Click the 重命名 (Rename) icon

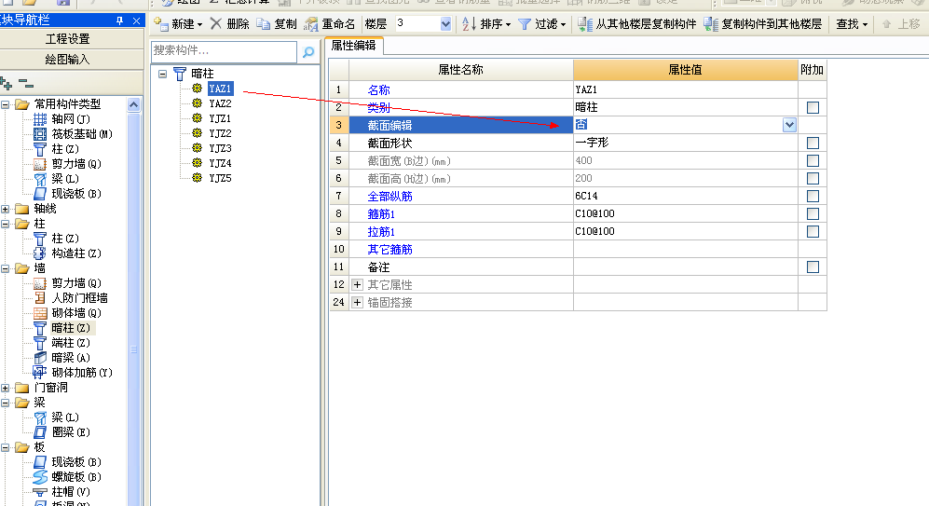coord(311,24)
